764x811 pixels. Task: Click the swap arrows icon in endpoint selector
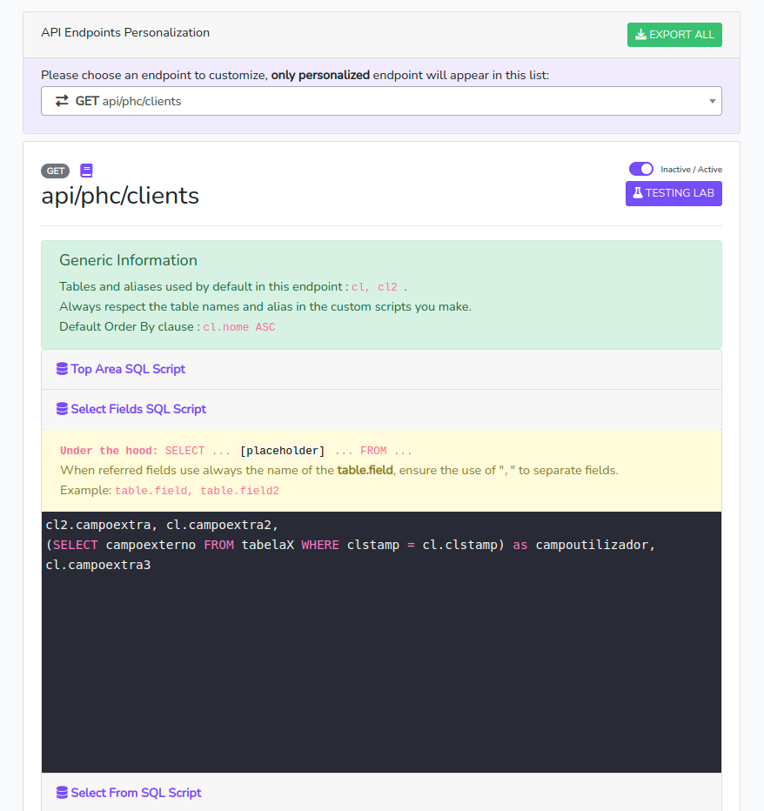[x=62, y=101]
